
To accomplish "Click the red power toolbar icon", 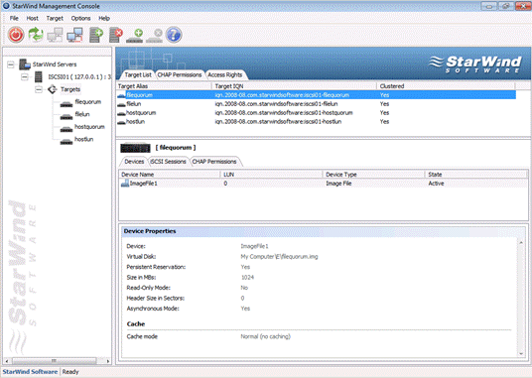I will [x=16, y=35].
